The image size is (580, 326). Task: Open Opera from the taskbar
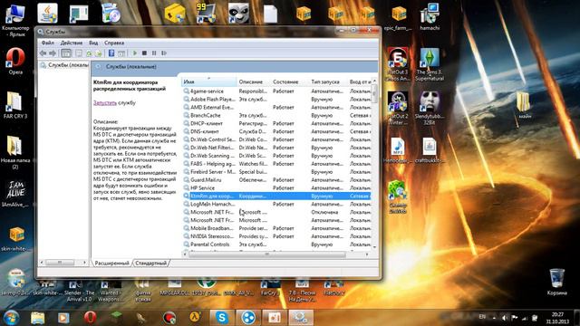[x=90, y=317]
